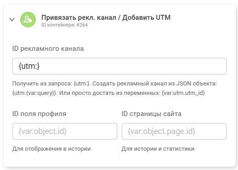Click the 'ID контейнера: #264' subtitle
The image size is (238, 170).
coord(65,25)
